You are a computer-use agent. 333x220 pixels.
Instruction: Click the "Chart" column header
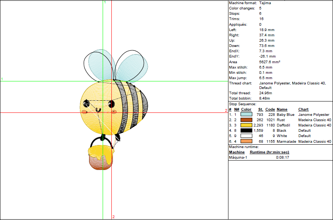(303, 109)
